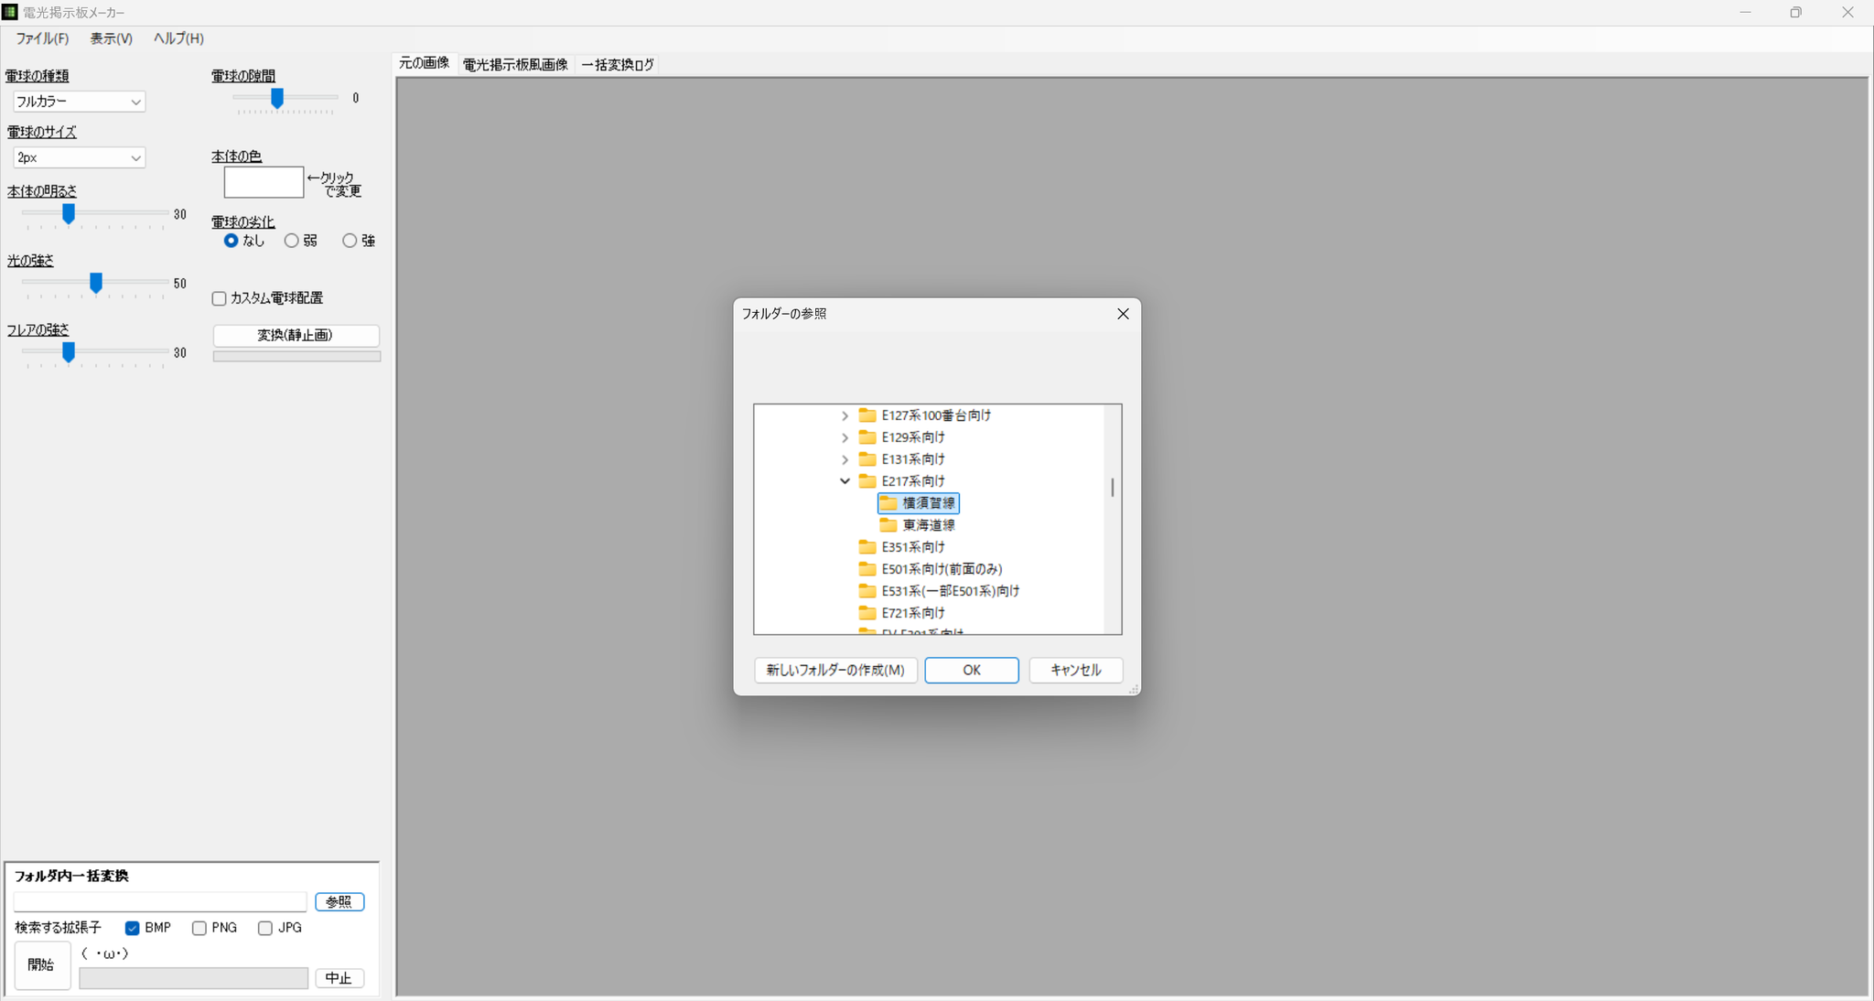Enable the カスタム電球配置 checkbox

220,298
